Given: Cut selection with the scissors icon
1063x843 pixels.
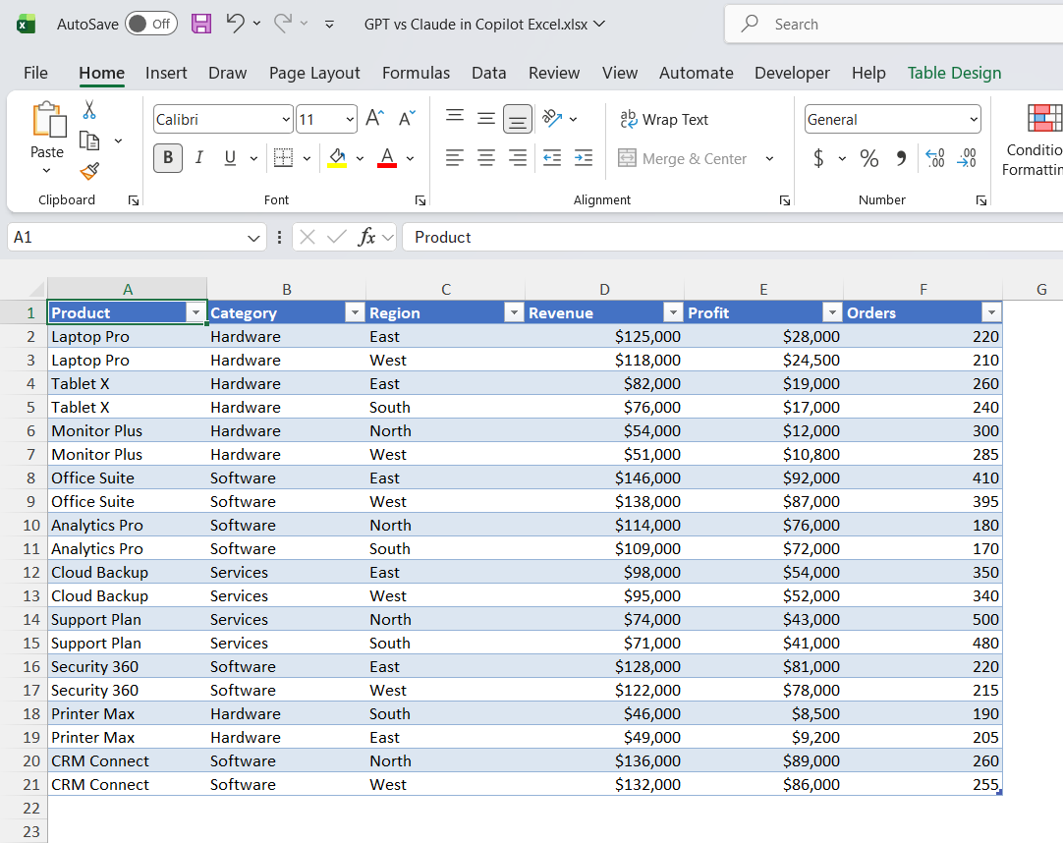Looking at the screenshot, I should [88, 110].
